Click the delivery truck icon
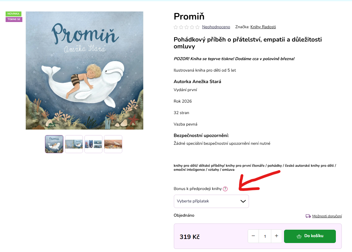Viewport: 352px width, 252px height. 308,216
